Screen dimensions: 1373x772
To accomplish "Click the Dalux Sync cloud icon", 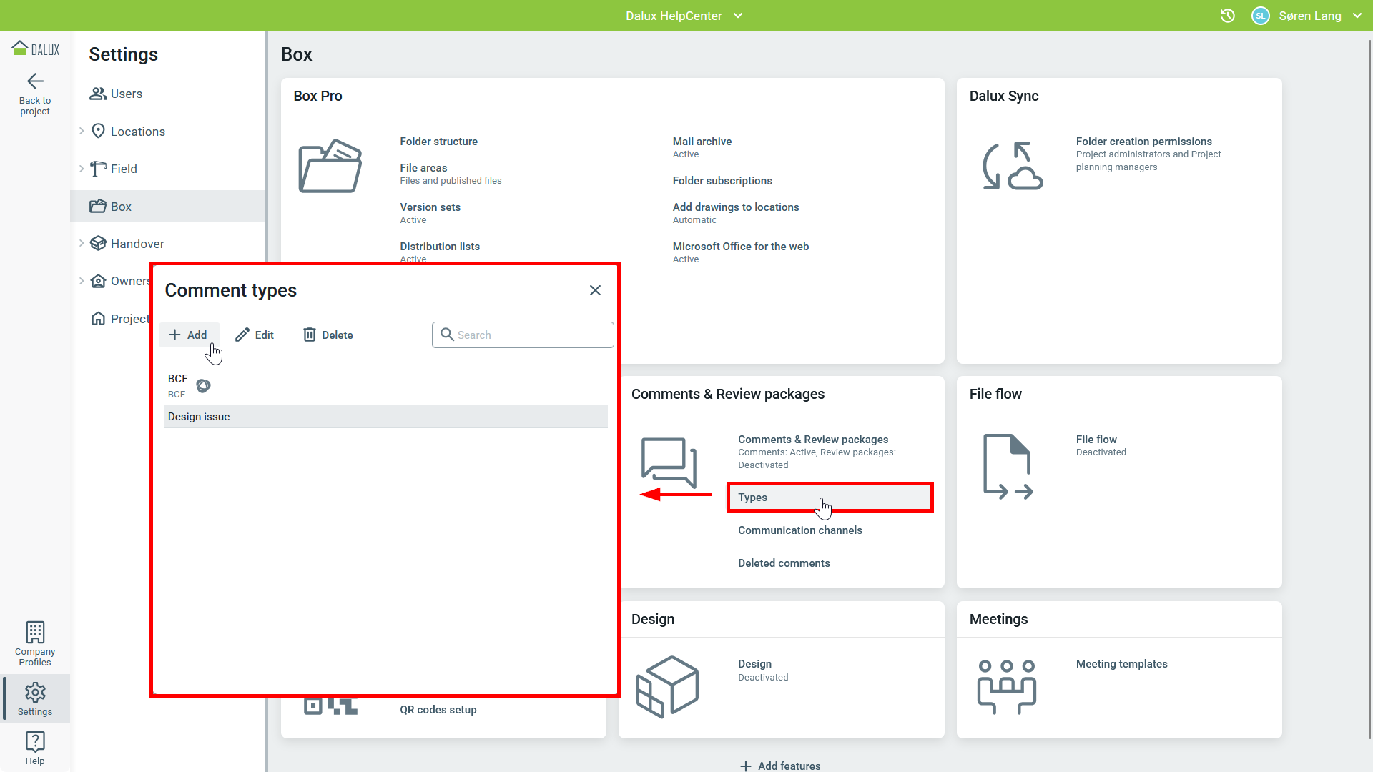I will [1013, 167].
